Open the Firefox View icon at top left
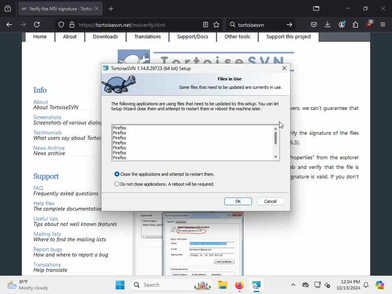 point(8,8)
